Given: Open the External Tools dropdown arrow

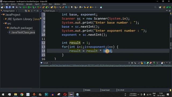Looking at the screenshot, I should (x=40, y=7).
